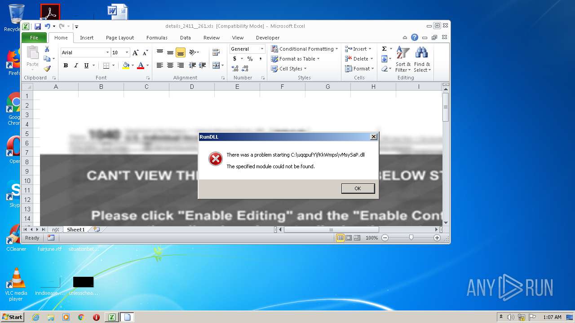Click the Format Painter brush icon
Image resolution: width=575 pixels, height=323 pixels.
[47, 69]
